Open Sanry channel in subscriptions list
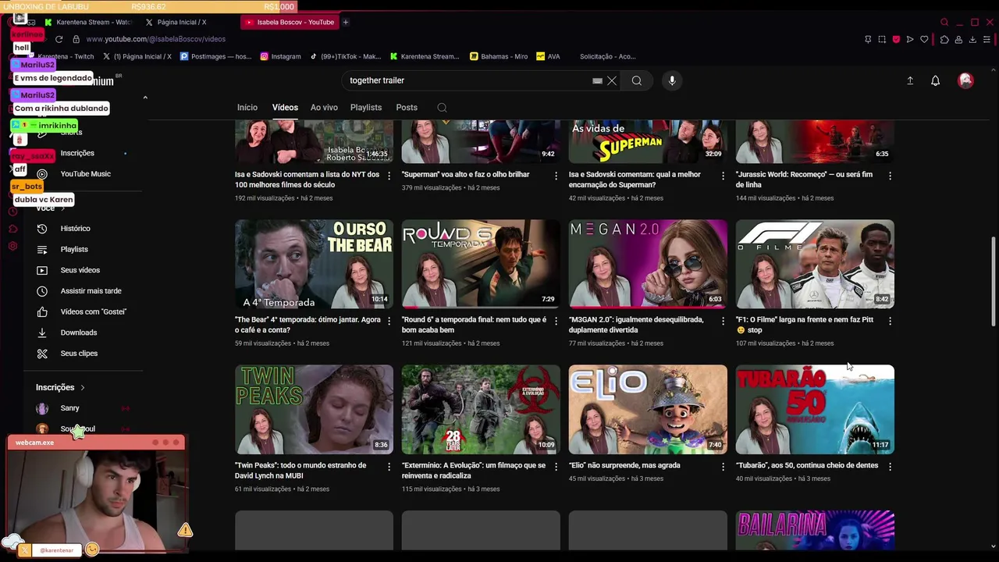 tap(70, 408)
